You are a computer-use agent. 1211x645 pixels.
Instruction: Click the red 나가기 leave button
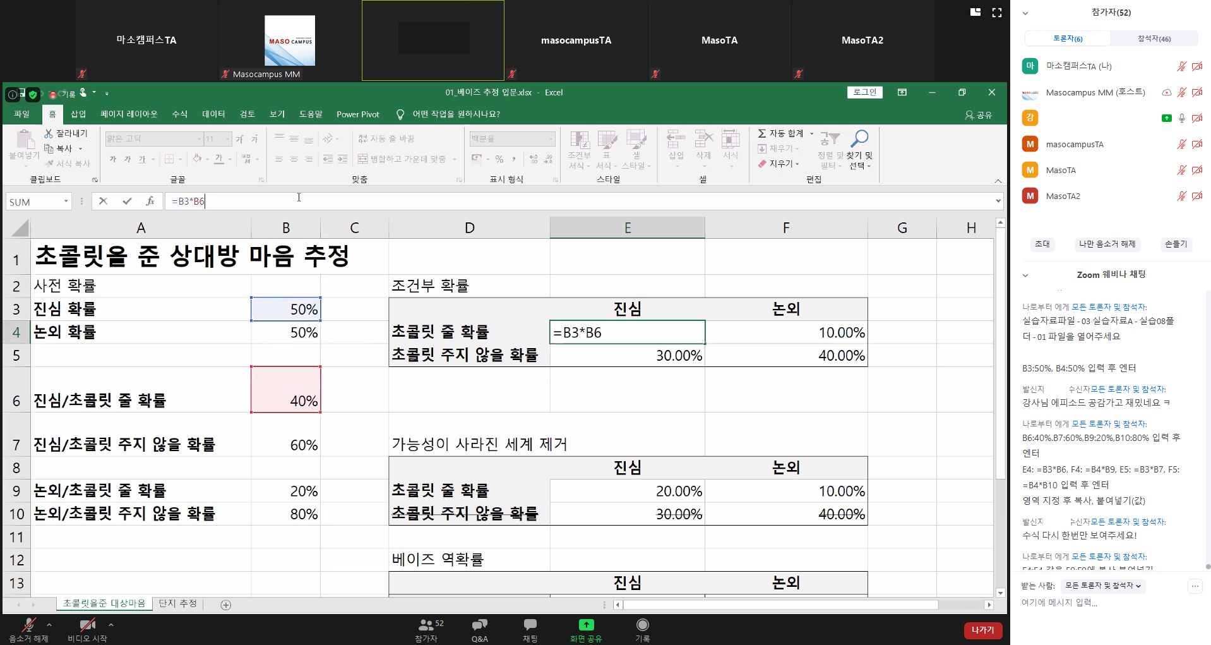coord(982,630)
